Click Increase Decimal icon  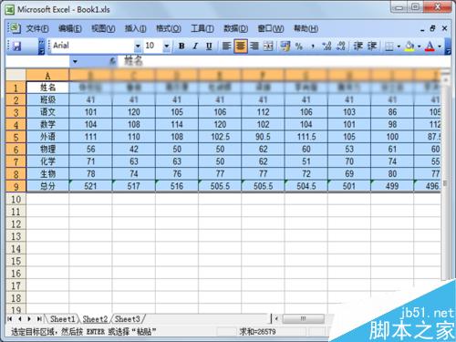[326, 46]
